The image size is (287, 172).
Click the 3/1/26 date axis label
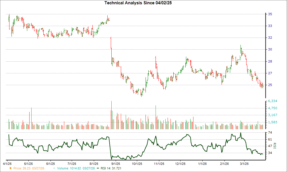click(x=244, y=163)
